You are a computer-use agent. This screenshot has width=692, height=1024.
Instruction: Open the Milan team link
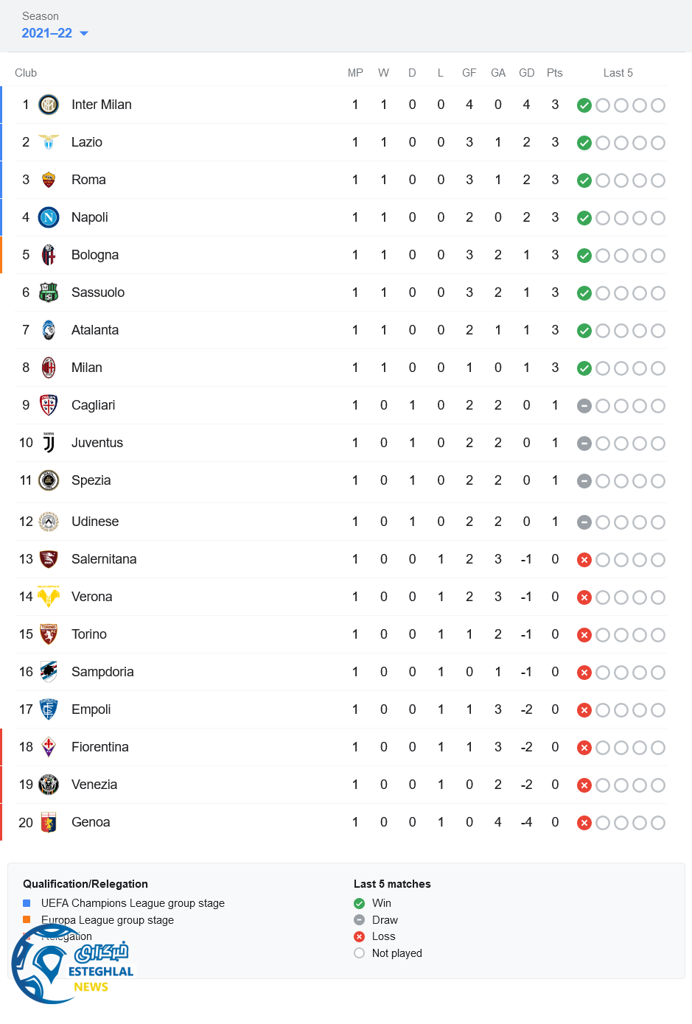(87, 368)
